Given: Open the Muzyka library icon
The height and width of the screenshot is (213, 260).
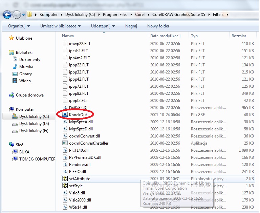Looking at the screenshot, I should (x=15, y=67).
